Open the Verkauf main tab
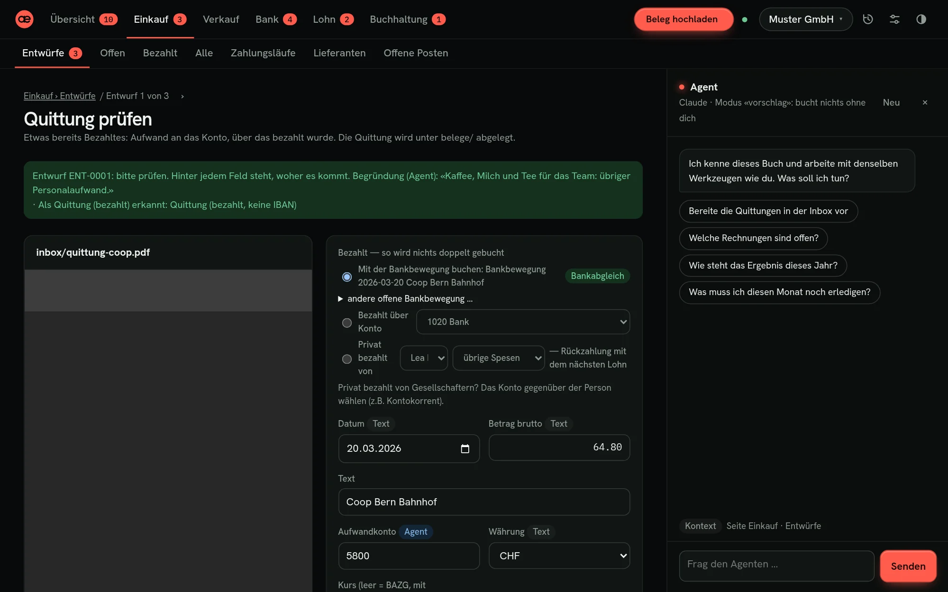 point(221,19)
